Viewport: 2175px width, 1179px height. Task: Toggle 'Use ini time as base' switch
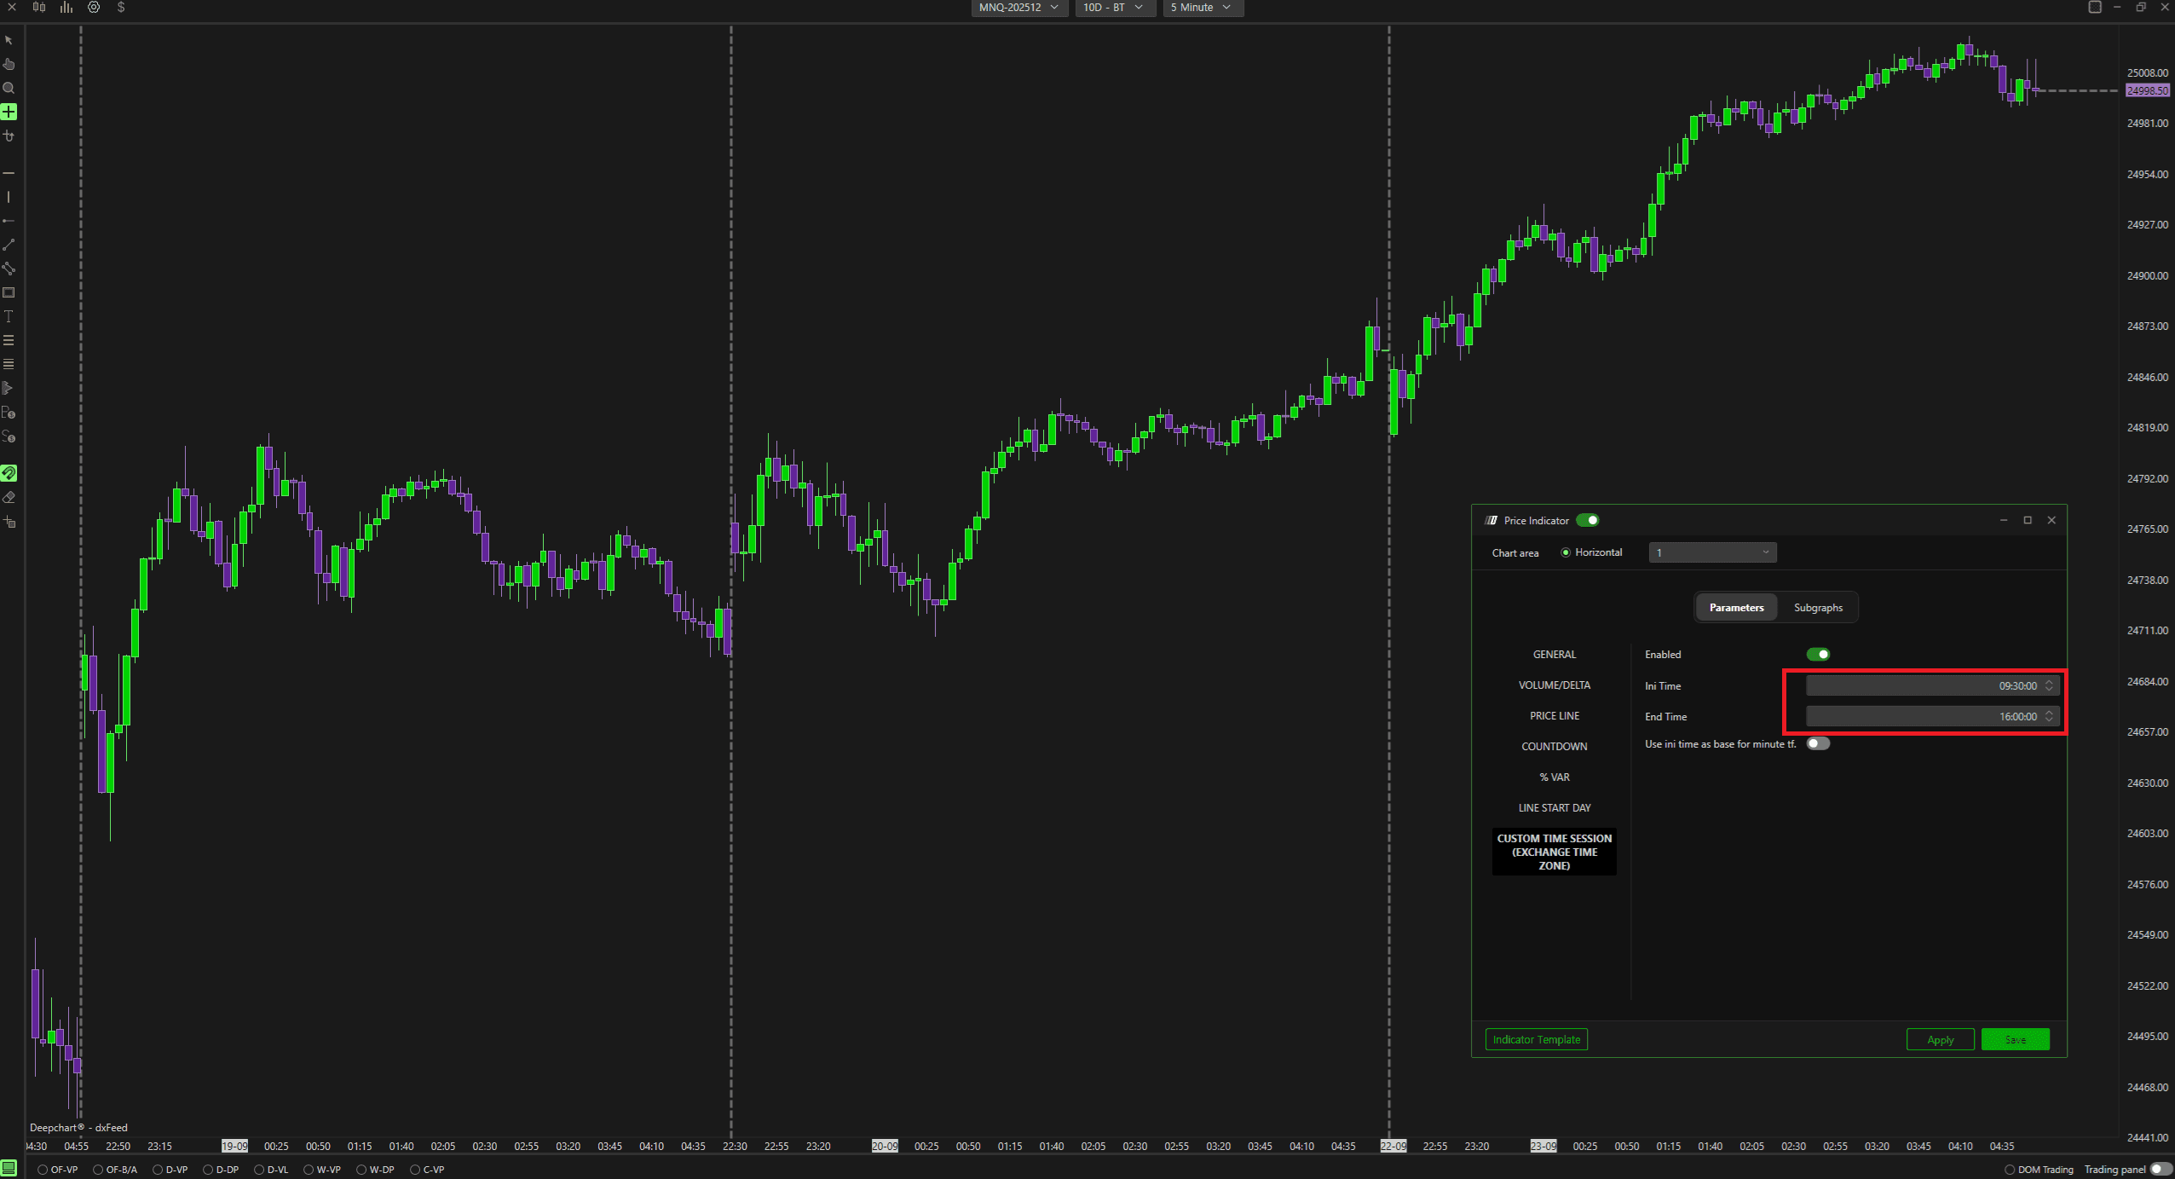(x=1817, y=743)
